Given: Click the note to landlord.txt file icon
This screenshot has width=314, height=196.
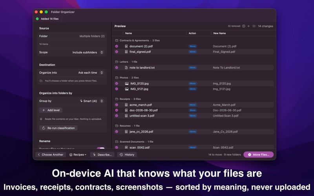Looking at the screenshot, I should pyautogui.click(x=126, y=67).
